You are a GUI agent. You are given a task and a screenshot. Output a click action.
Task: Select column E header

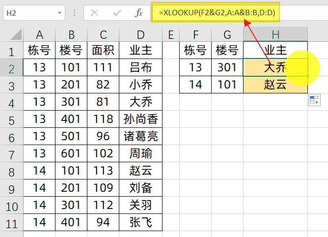(x=171, y=34)
